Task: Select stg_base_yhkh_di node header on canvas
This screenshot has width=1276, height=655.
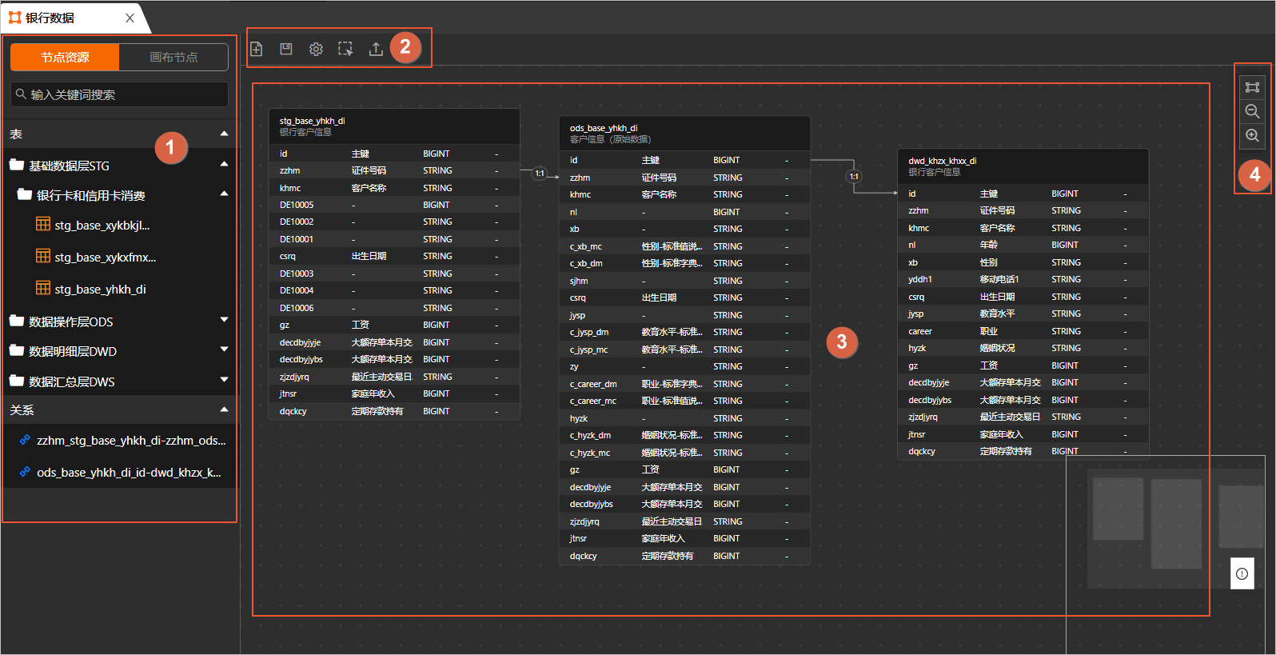Action: (x=394, y=126)
